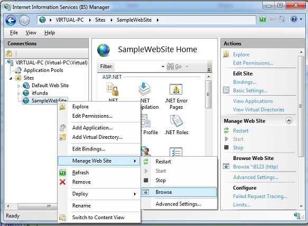The height and width of the screenshot is (226, 308).
Task: Click the stop loading icon in the address bar
Action: click(x=272, y=19)
